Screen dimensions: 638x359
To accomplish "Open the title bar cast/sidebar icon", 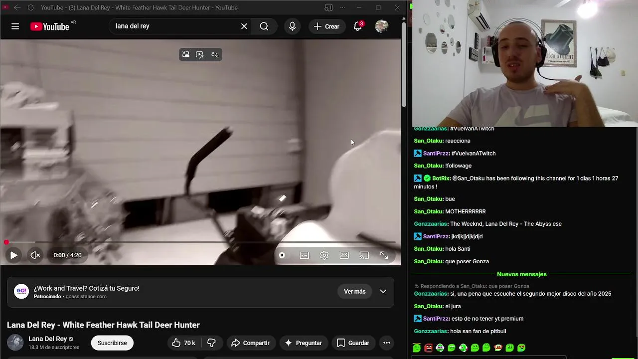I will pyautogui.click(x=328, y=7).
